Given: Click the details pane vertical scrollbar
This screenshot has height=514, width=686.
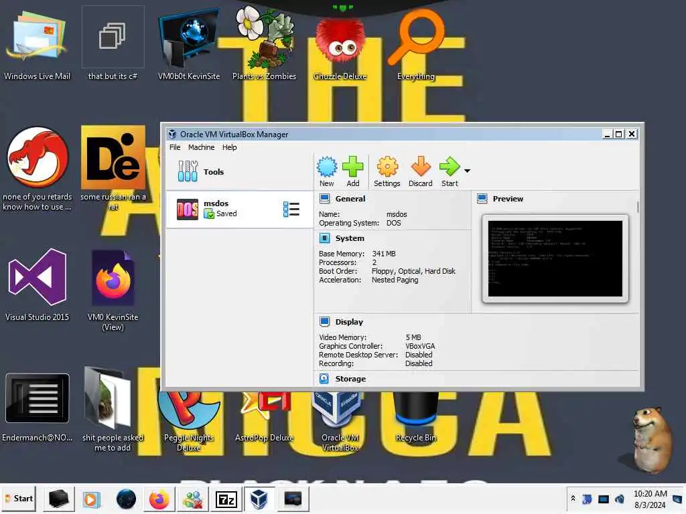Looking at the screenshot, I should point(638,207).
